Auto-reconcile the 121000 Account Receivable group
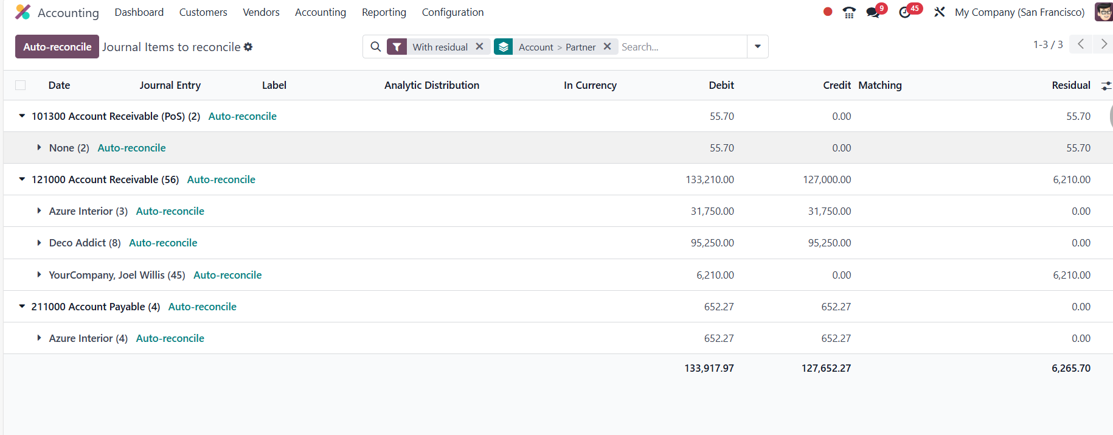The width and height of the screenshot is (1113, 435). pos(221,179)
